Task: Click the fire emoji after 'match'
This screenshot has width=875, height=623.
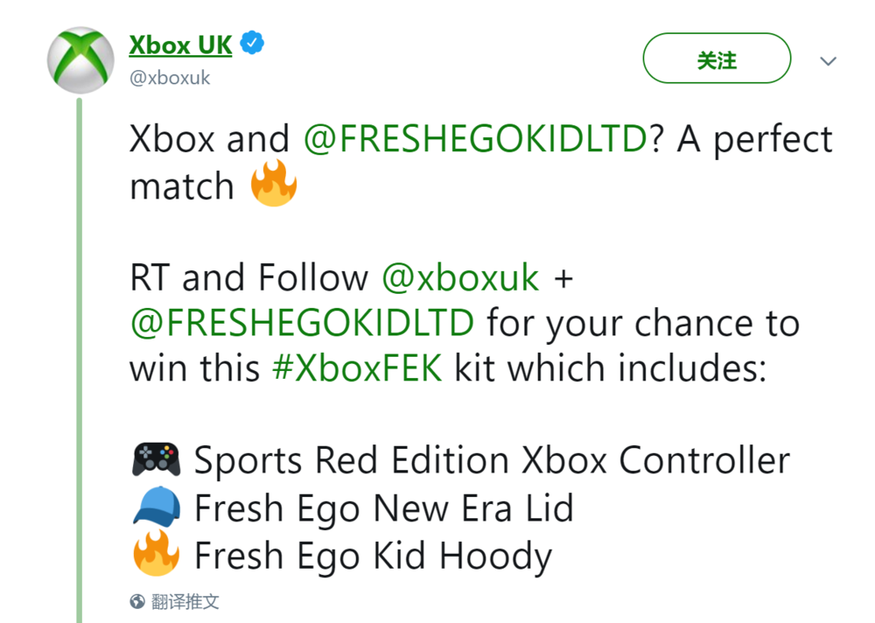Action: 274,186
